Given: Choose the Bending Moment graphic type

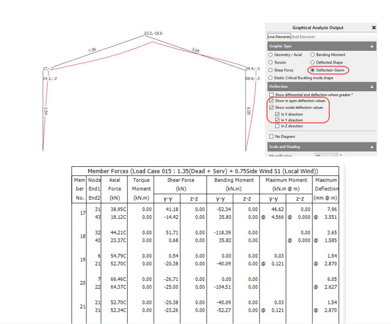Looking at the screenshot, I should [312, 55].
